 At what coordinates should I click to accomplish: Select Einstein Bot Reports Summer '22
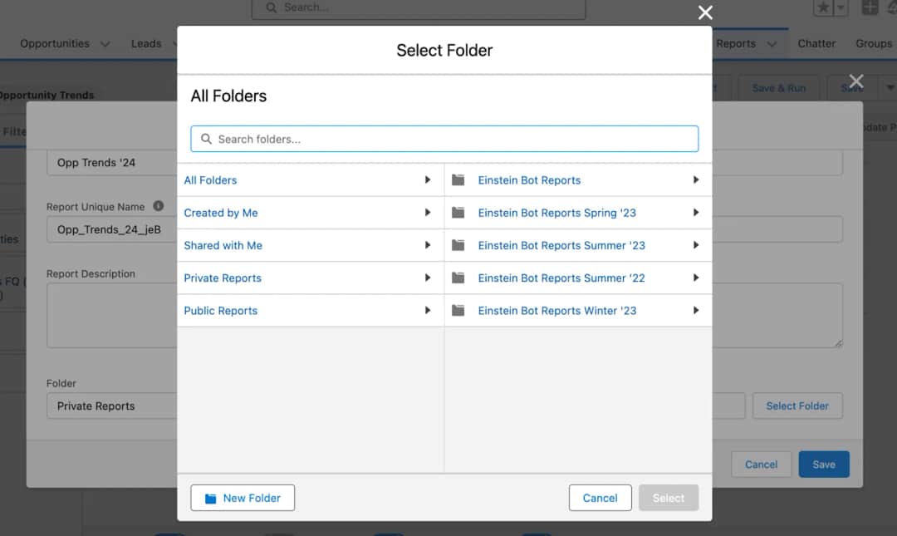(x=561, y=278)
